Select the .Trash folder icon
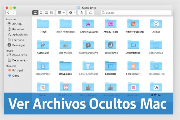This screenshot has height=120, width=180. [x=43, y=23]
